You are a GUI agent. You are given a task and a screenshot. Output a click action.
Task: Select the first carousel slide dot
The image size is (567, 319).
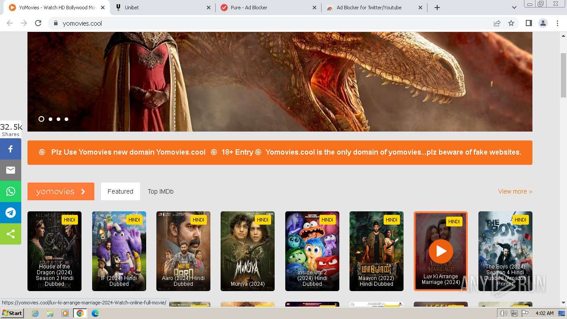tap(41, 119)
